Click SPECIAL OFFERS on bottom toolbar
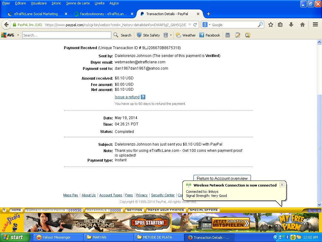The height and width of the screenshot is (242, 322). 204,210
